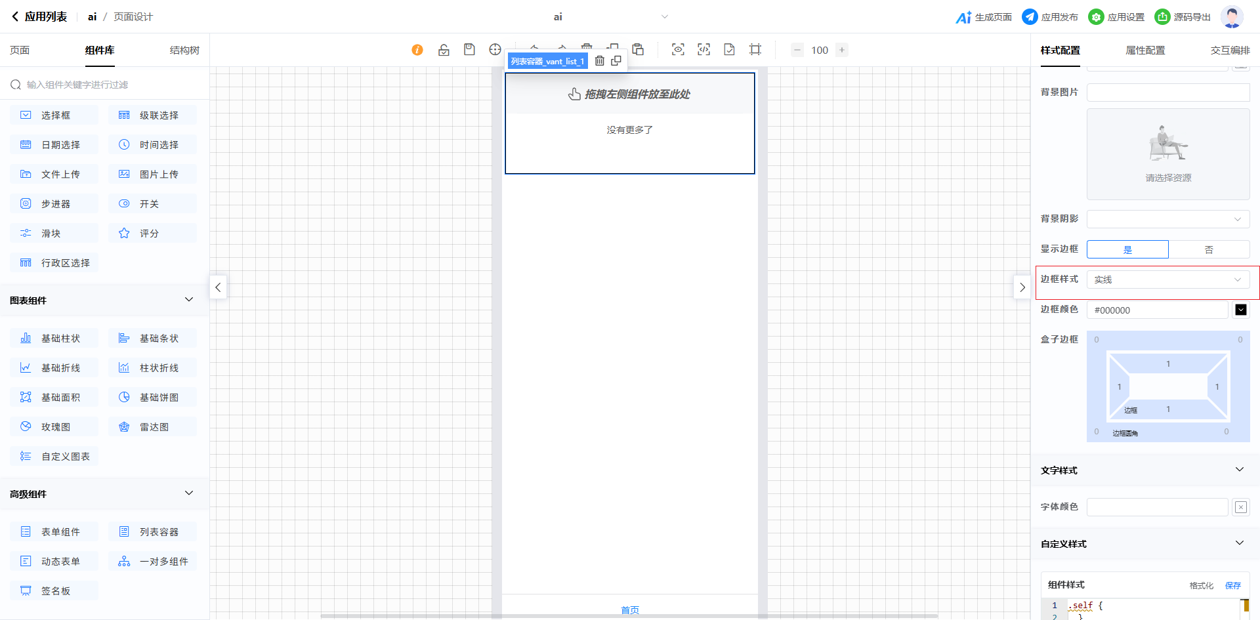Click the code view icon in toolbar
The image size is (1260, 620).
point(703,50)
